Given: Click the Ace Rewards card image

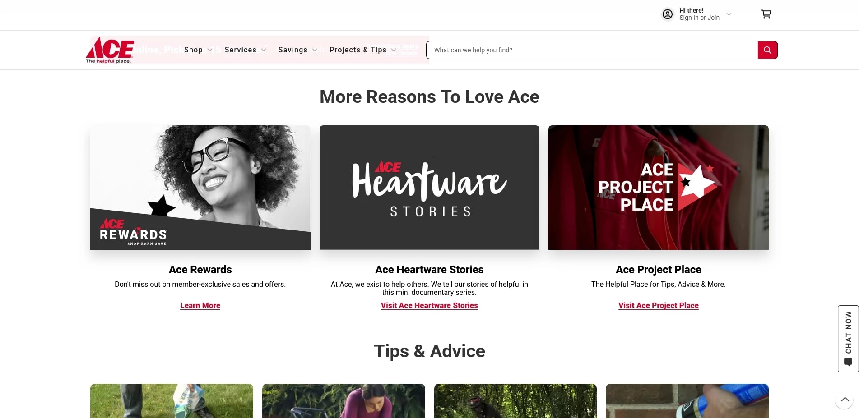Looking at the screenshot, I should point(200,187).
